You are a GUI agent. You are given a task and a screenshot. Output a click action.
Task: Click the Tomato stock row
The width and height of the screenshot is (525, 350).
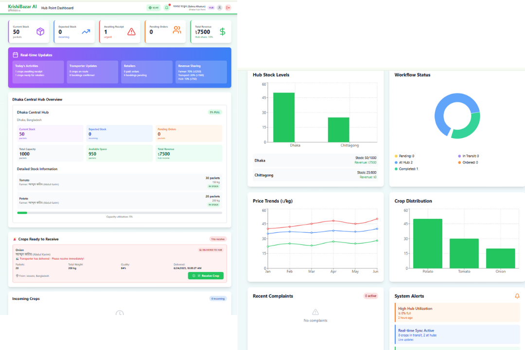click(x=120, y=182)
